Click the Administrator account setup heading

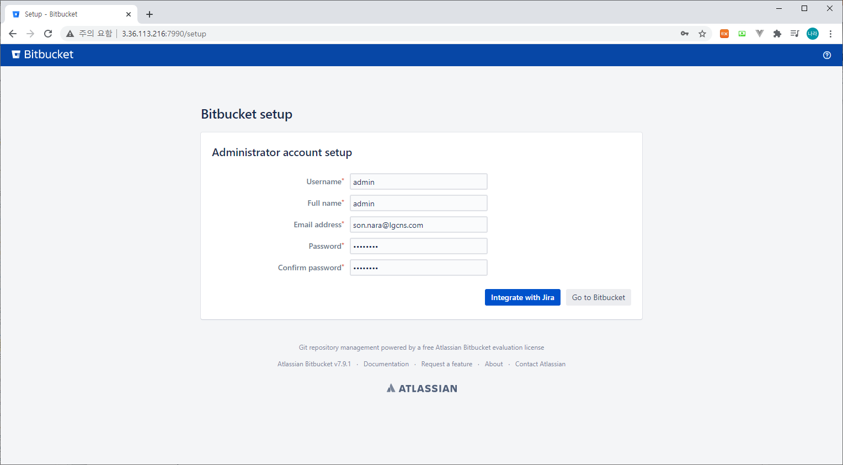[x=282, y=153]
